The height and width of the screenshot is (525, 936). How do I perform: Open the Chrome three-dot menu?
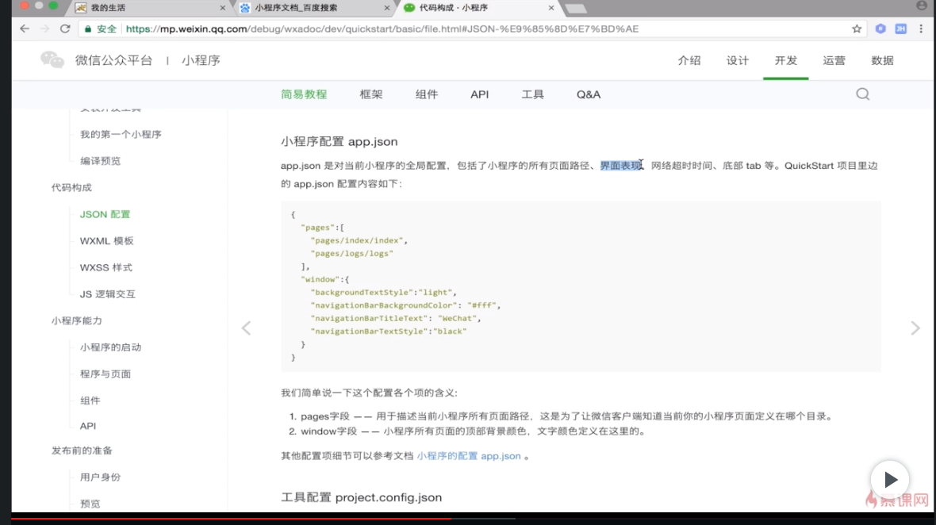[x=921, y=29]
